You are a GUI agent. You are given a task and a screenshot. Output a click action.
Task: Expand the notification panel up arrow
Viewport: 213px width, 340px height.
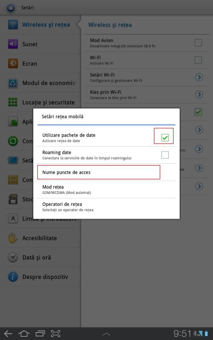(106, 334)
